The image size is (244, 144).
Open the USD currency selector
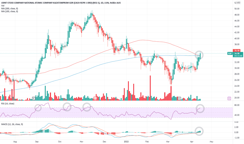click(x=238, y=3)
